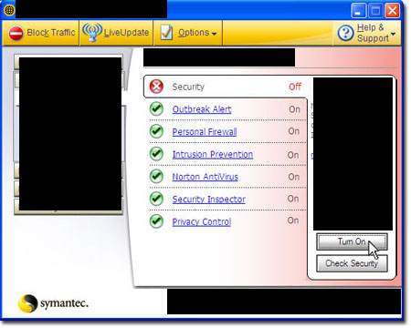This screenshot has height=328, width=411.
Task: Click the green check next to Personal Firewall
Action: pos(156,131)
